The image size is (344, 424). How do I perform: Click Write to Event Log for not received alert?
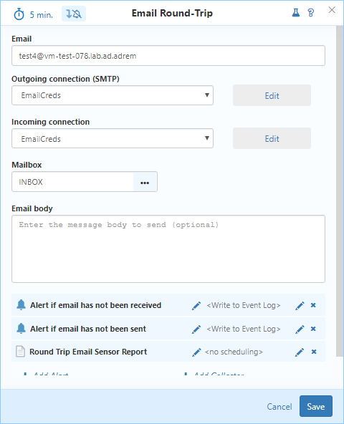click(244, 305)
